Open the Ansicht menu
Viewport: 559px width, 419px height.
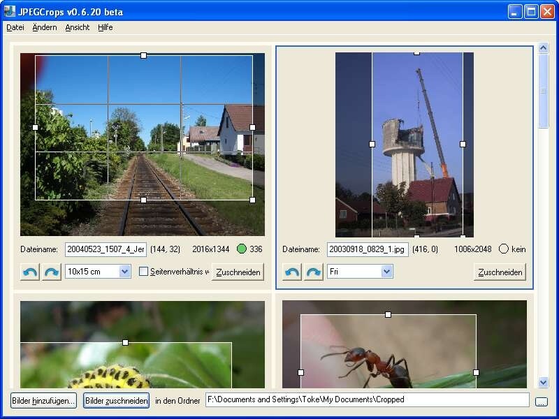(x=77, y=27)
